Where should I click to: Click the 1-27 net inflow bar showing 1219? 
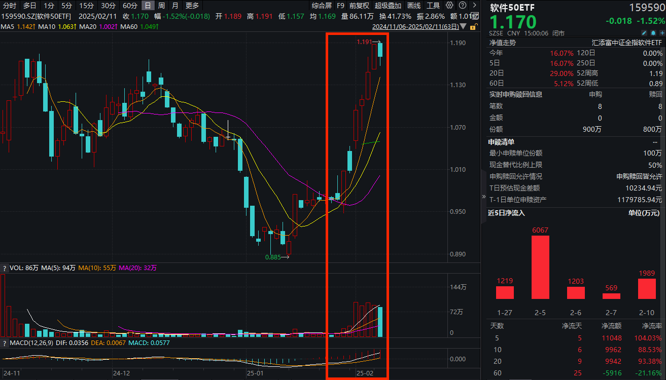[505, 293]
